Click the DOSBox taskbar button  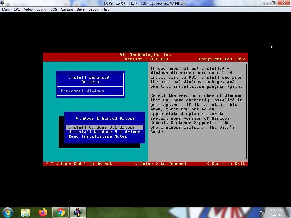click(78, 212)
